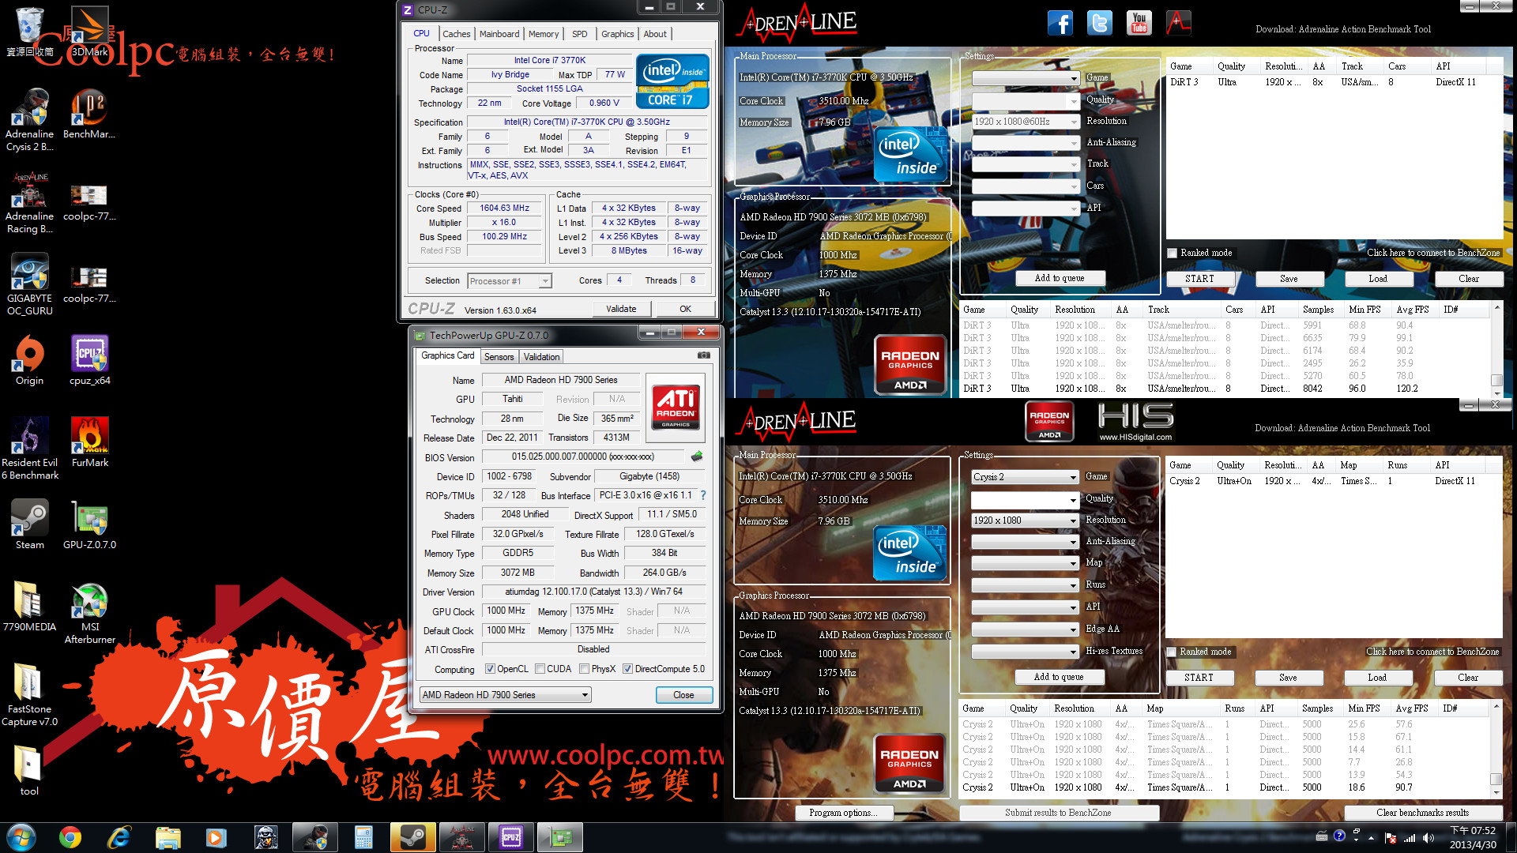
Task: Open the tool folder on desktop
Action: pyautogui.click(x=29, y=771)
